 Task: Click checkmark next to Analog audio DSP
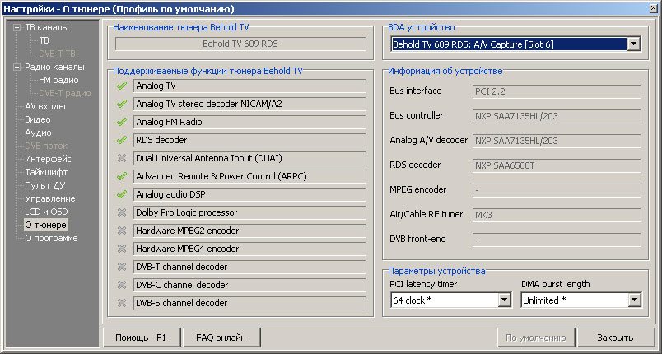(x=122, y=194)
